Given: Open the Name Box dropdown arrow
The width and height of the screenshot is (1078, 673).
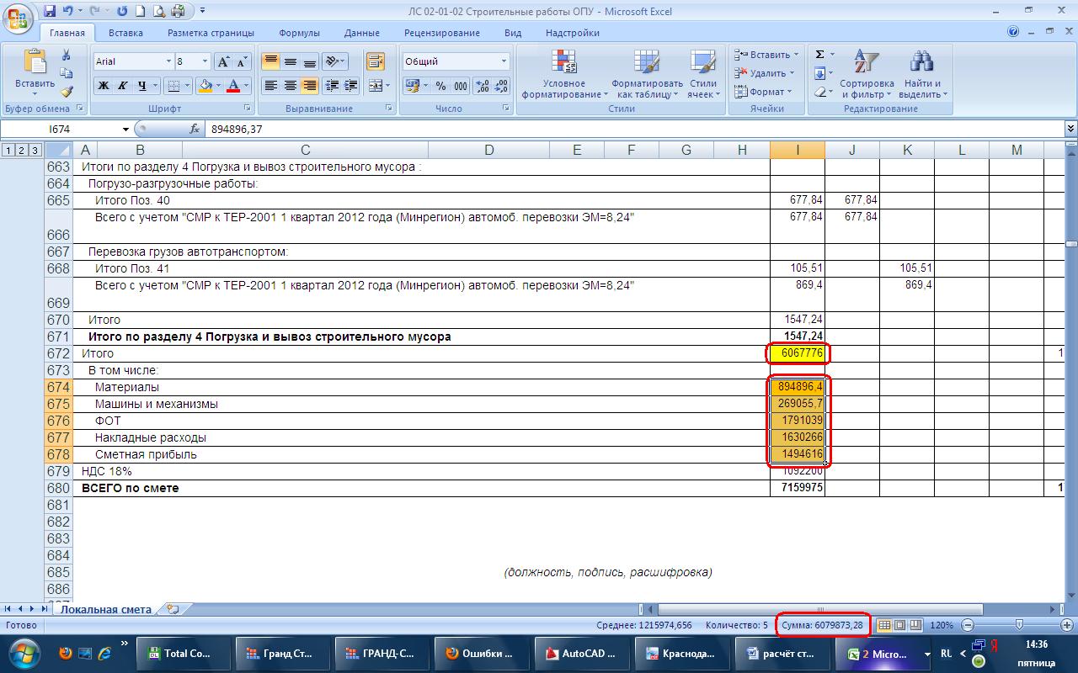Looking at the screenshot, I should (126, 129).
